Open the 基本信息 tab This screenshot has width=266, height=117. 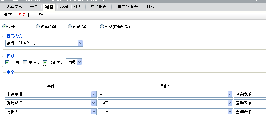pyautogui.click(x=14, y=7)
